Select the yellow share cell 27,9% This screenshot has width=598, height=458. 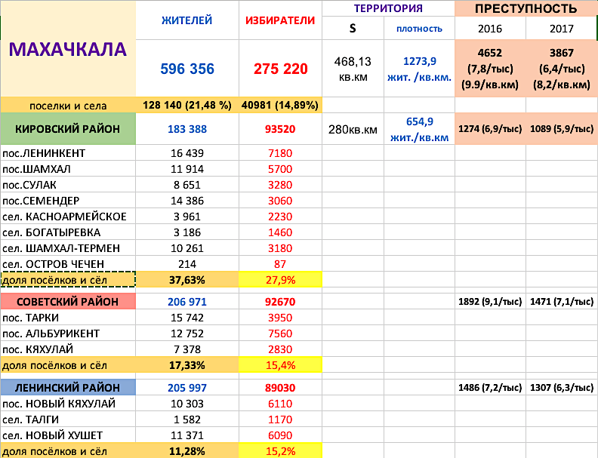(x=280, y=280)
